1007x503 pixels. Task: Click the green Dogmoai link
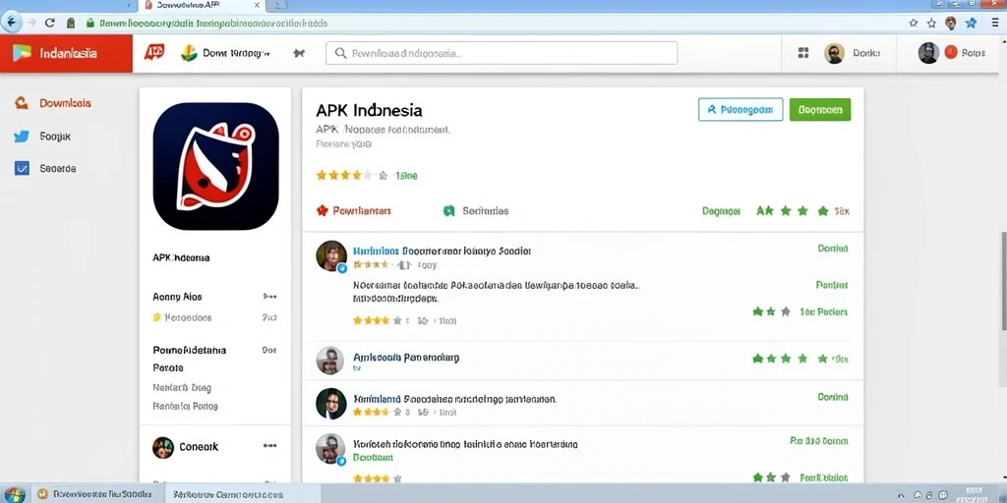coord(721,210)
